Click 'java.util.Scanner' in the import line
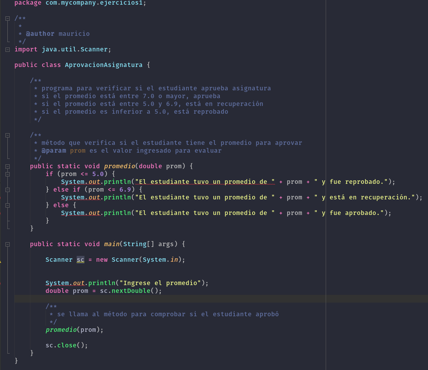The image size is (428, 370). 75,49
